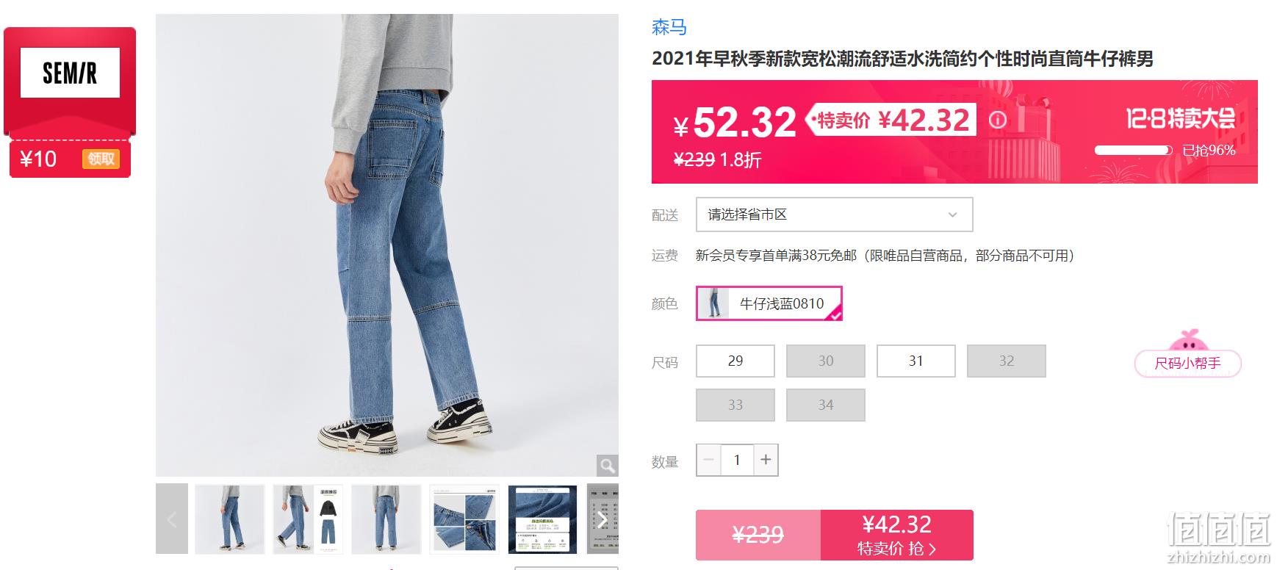
Task: Select size 31
Action: [916, 361]
